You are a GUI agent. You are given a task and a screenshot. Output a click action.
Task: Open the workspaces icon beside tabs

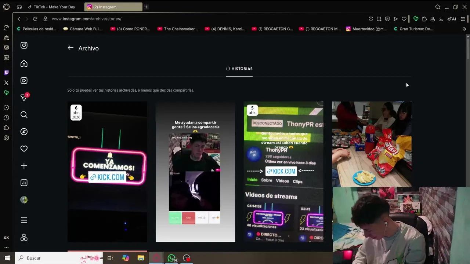pos(19,7)
